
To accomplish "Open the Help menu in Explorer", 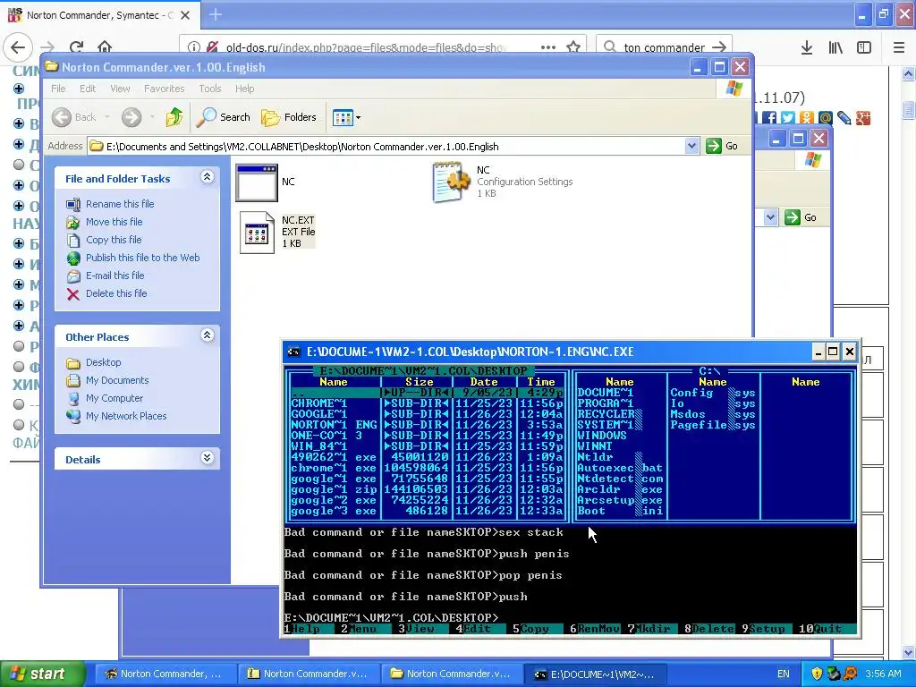I will click(244, 89).
